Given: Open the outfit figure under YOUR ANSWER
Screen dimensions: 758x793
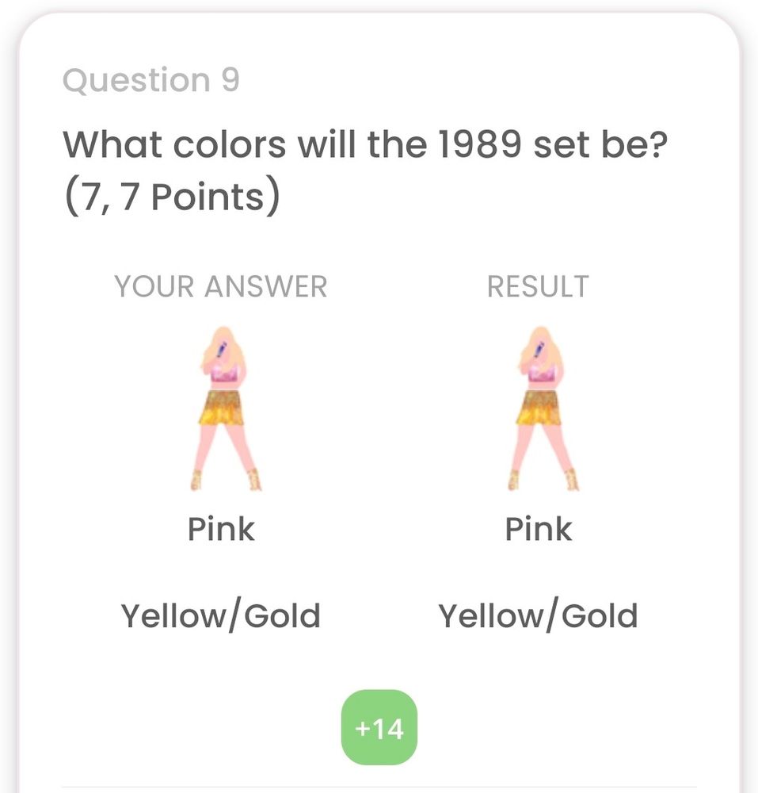Looking at the screenshot, I should (226, 408).
